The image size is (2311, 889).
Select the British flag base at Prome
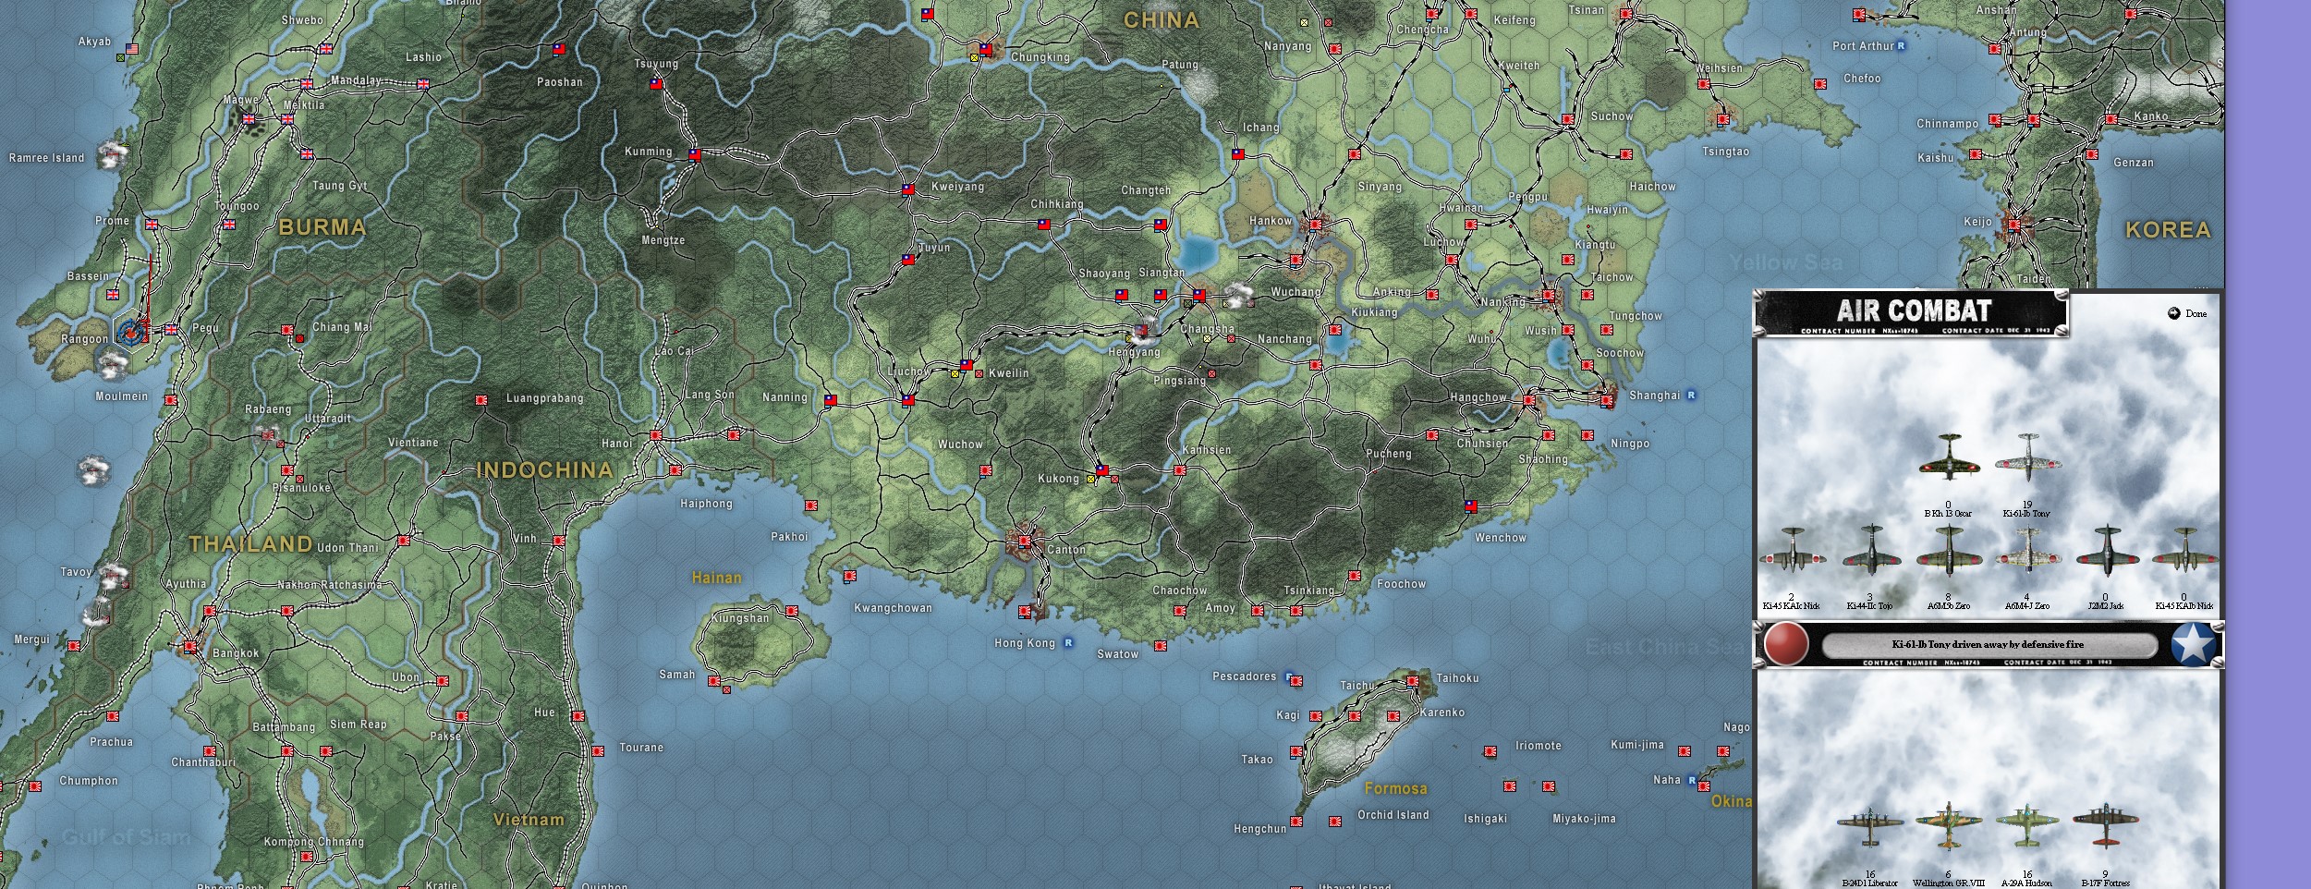(152, 225)
